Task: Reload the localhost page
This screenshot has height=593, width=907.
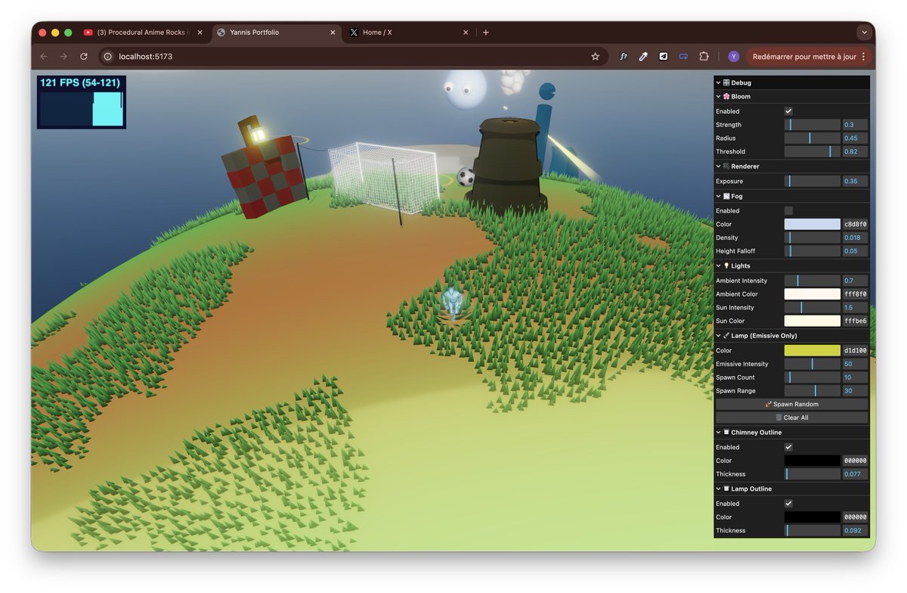Action: [x=84, y=57]
